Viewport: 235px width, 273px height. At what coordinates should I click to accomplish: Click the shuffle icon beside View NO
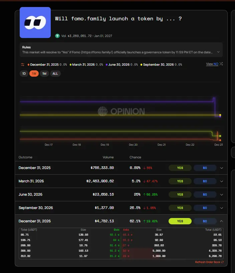click(221, 64)
